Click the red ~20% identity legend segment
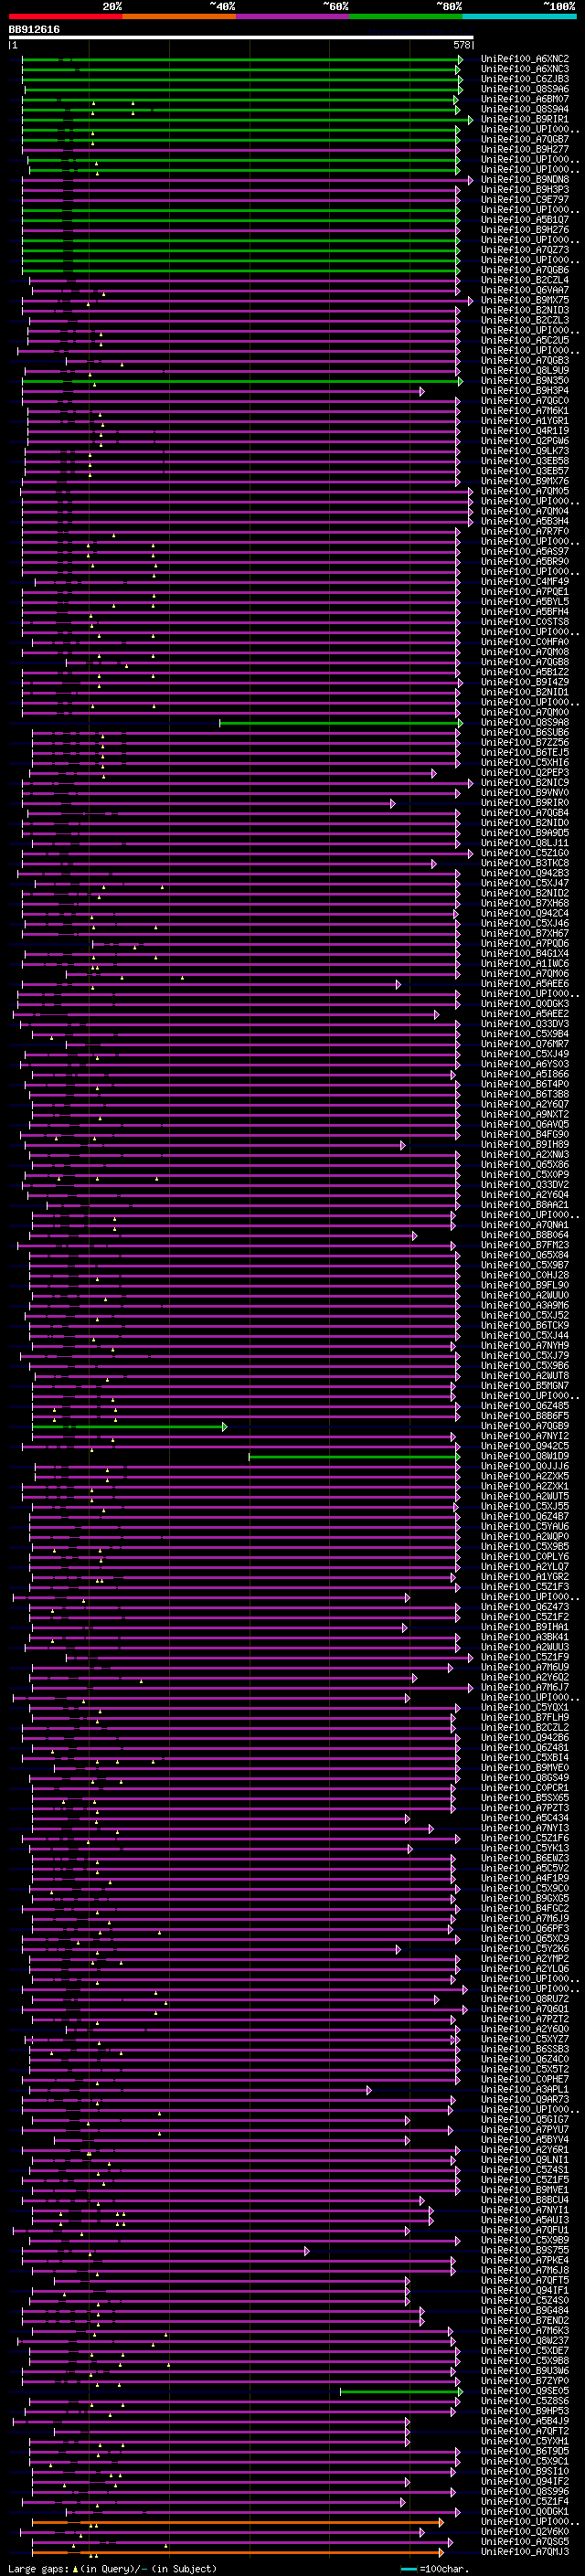Screen dimensions: 585x2576 pos(65,16)
